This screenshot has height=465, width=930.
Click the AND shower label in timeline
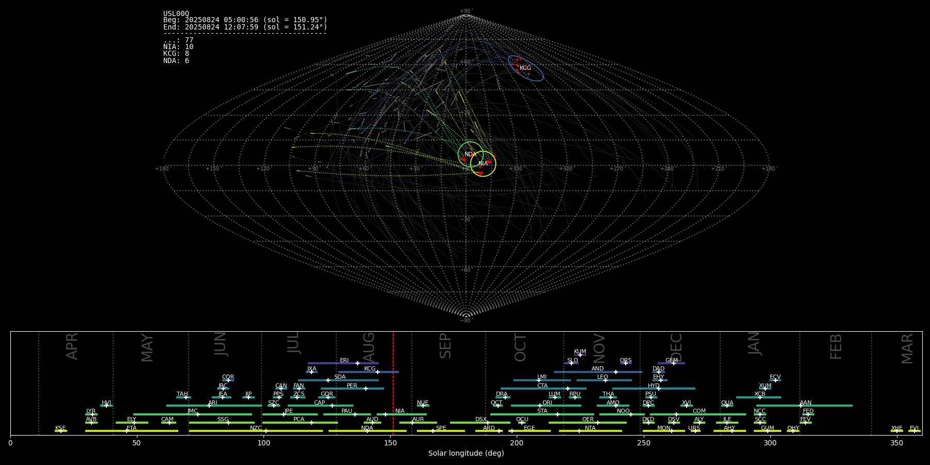coord(598,369)
